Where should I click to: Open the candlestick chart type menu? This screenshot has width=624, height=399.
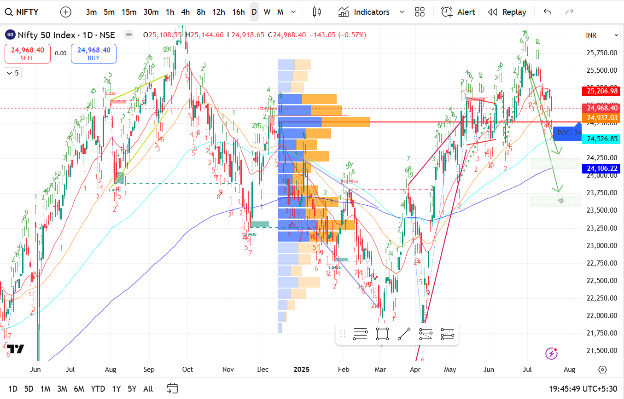pyautogui.click(x=316, y=12)
